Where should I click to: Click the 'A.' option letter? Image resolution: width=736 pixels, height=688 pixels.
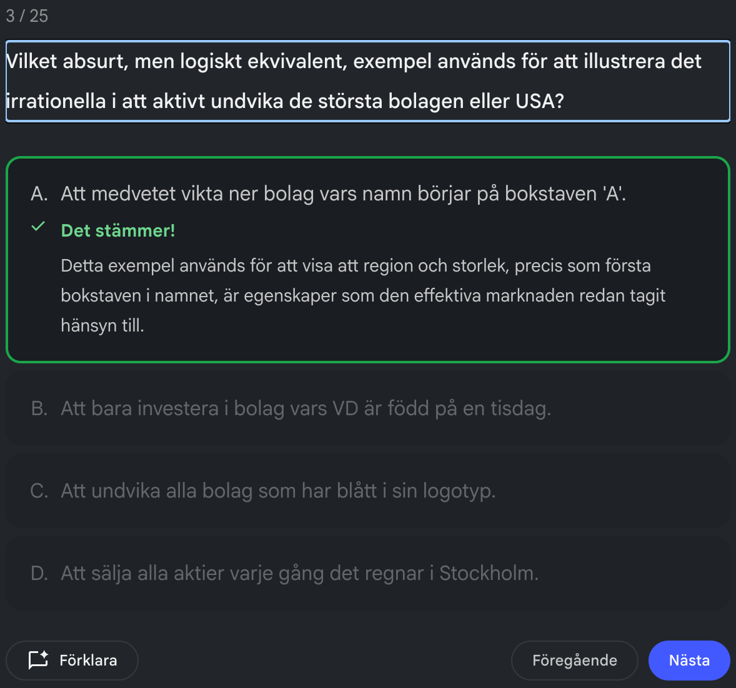pyautogui.click(x=39, y=194)
